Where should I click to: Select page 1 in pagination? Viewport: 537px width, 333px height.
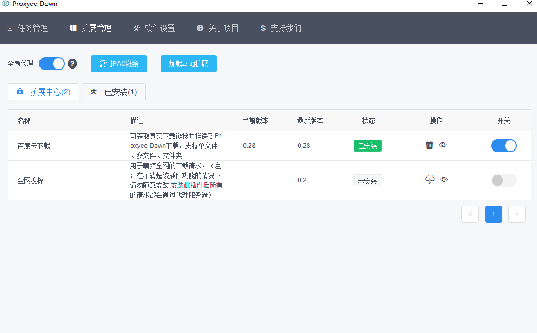[x=493, y=214]
